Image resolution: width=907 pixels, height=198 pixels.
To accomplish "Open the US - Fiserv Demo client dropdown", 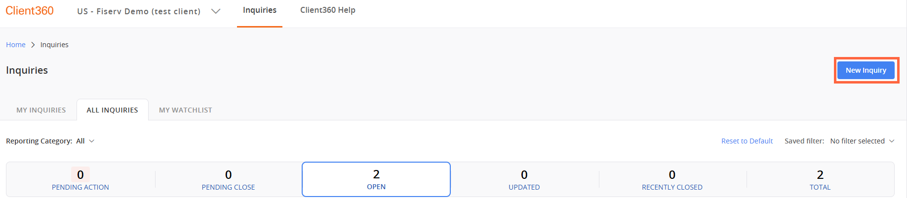I will point(139,11).
